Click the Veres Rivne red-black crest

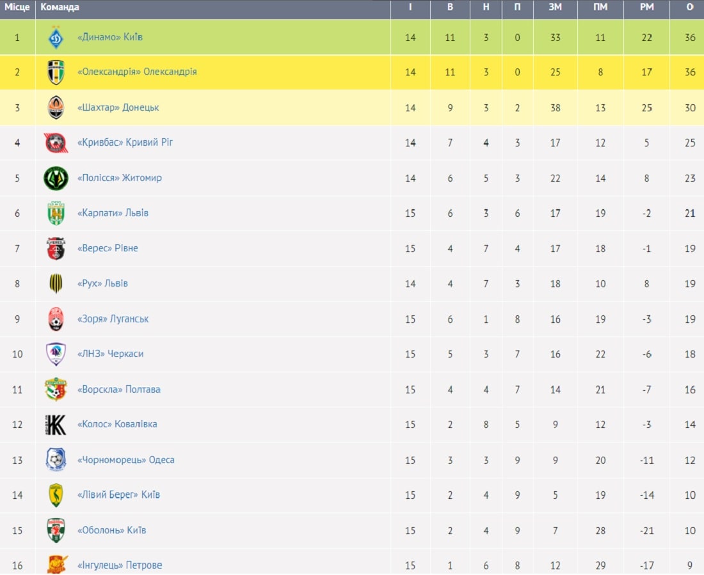[x=56, y=249]
